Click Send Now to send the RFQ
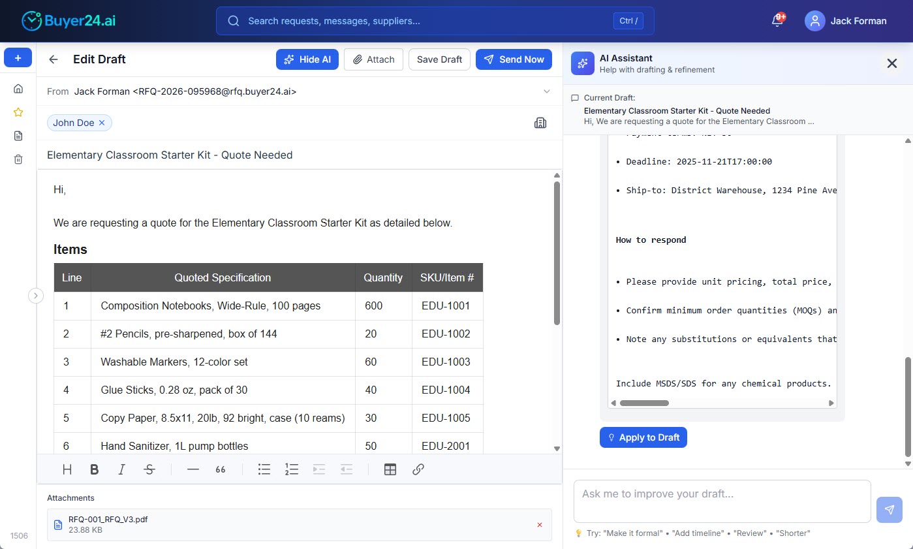The height and width of the screenshot is (549, 913). click(514, 59)
